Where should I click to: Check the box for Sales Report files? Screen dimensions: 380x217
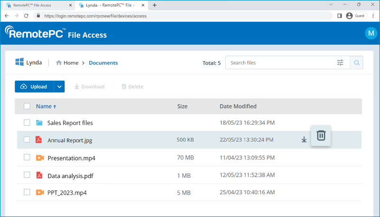click(27, 123)
